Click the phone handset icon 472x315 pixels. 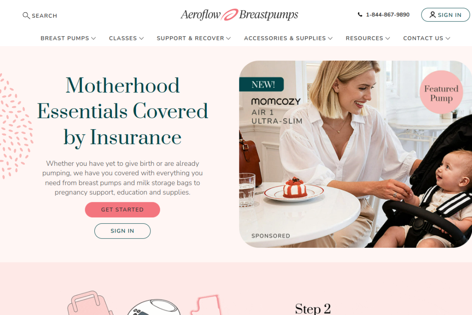click(x=360, y=15)
